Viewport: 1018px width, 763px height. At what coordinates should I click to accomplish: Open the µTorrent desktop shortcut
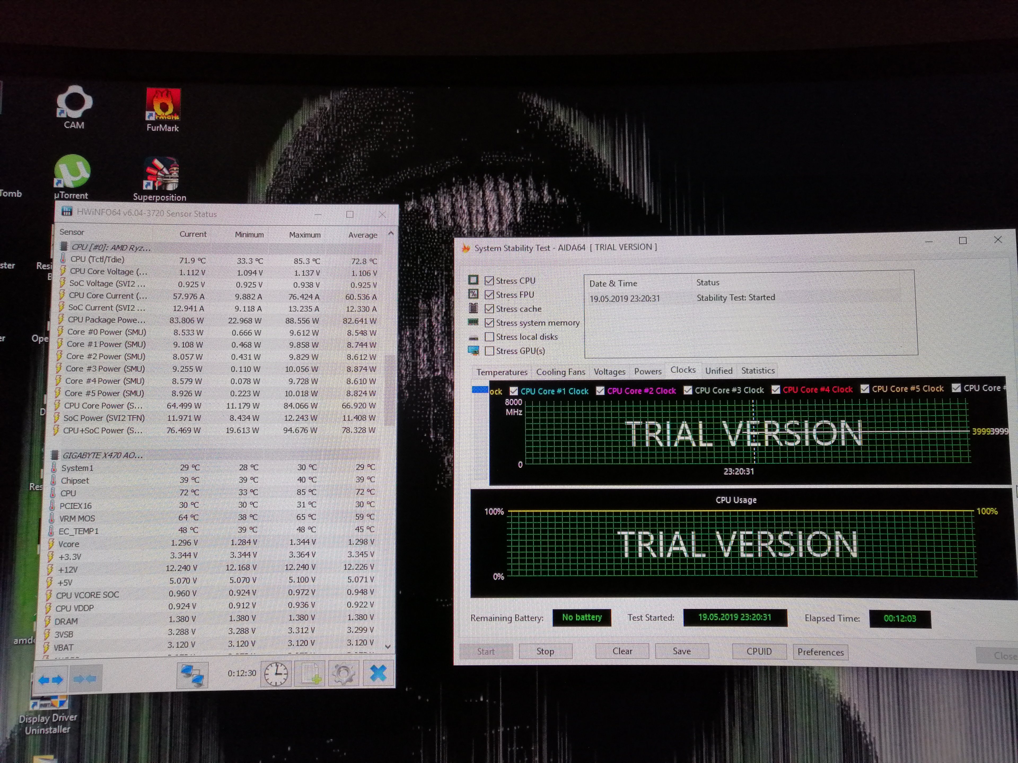(x=72, y=177)
